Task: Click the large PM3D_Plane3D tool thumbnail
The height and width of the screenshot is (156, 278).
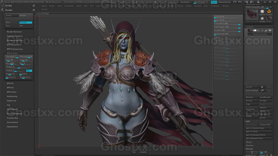Action: [x=252, y=16]
